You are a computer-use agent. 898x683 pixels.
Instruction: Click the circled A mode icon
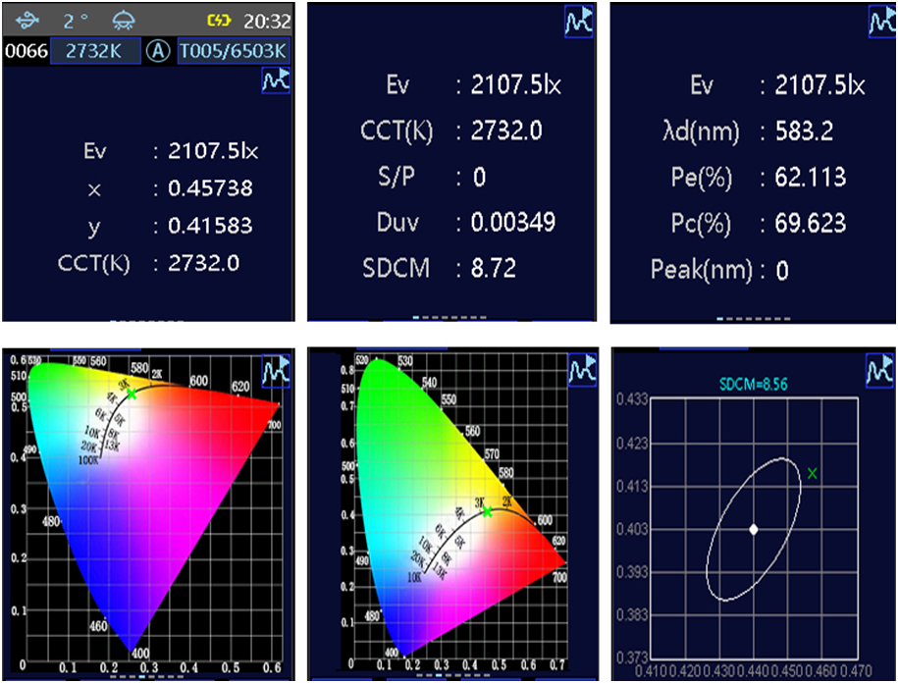pyautogui.click(x=156, y=51)
